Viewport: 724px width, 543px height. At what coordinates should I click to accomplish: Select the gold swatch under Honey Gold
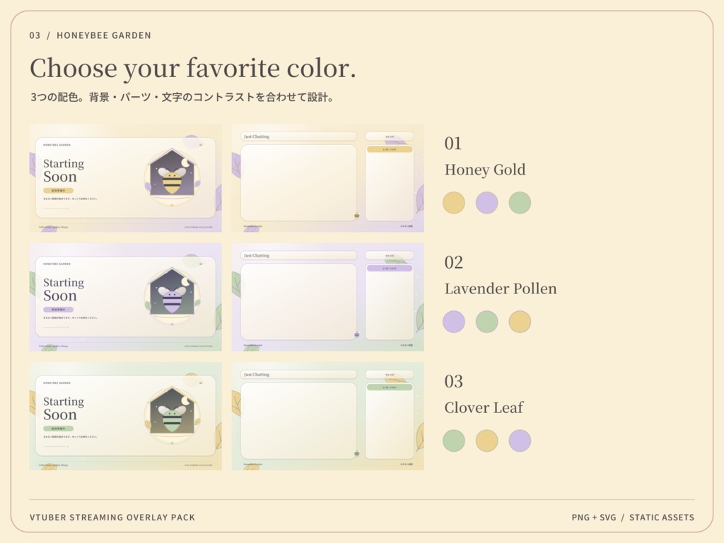pos(454,203)
